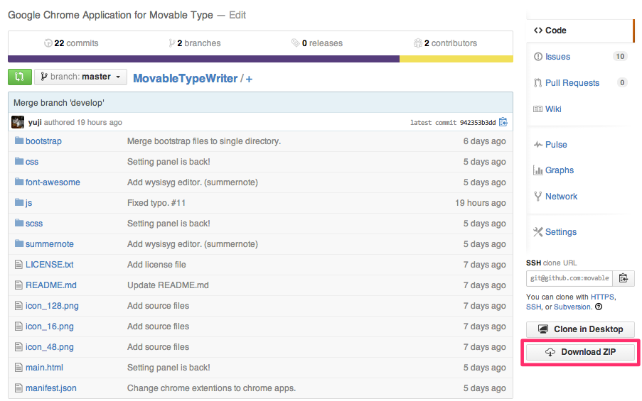Image resolution: width=642 pixels, height=401 pixels.
Task: Click the releases tag icon
Action: pos(295,43)
